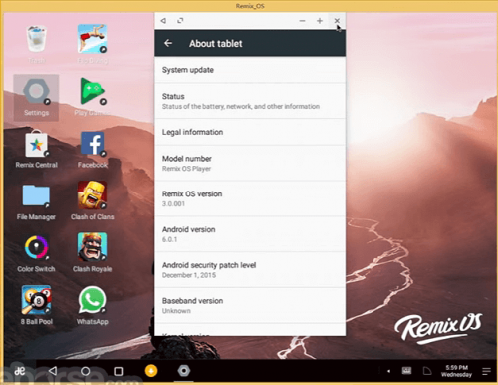Open the 8 Ball Pool game icon
This screenshot has width=498, height=385.
click(x=36, y=300)
